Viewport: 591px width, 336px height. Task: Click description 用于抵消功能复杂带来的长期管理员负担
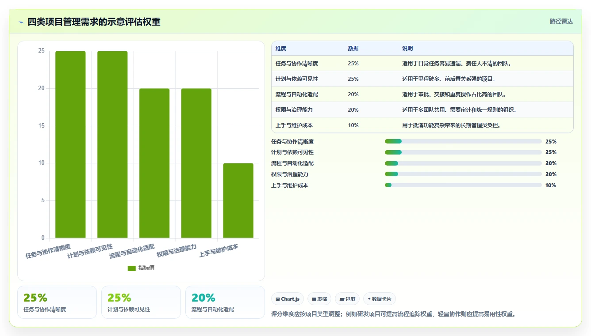(x=451, y=125)
